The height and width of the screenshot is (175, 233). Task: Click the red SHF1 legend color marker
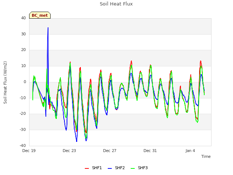(x=87, y=168)
